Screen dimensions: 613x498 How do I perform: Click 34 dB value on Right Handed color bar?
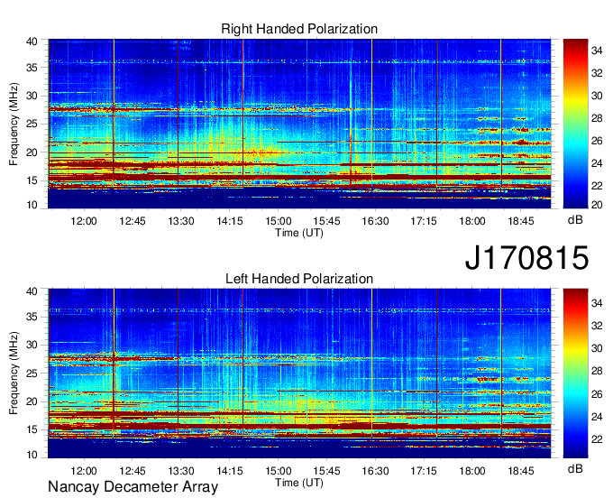click(597, 51)
